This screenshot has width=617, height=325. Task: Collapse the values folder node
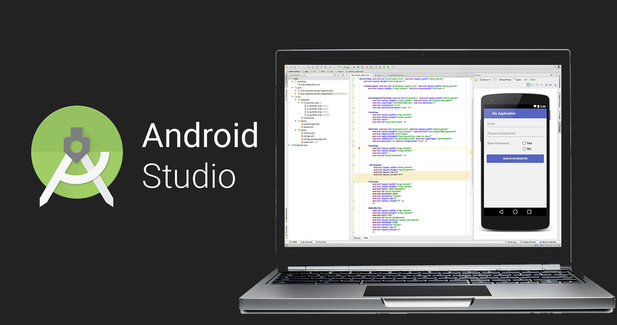[x=296, y=130]
